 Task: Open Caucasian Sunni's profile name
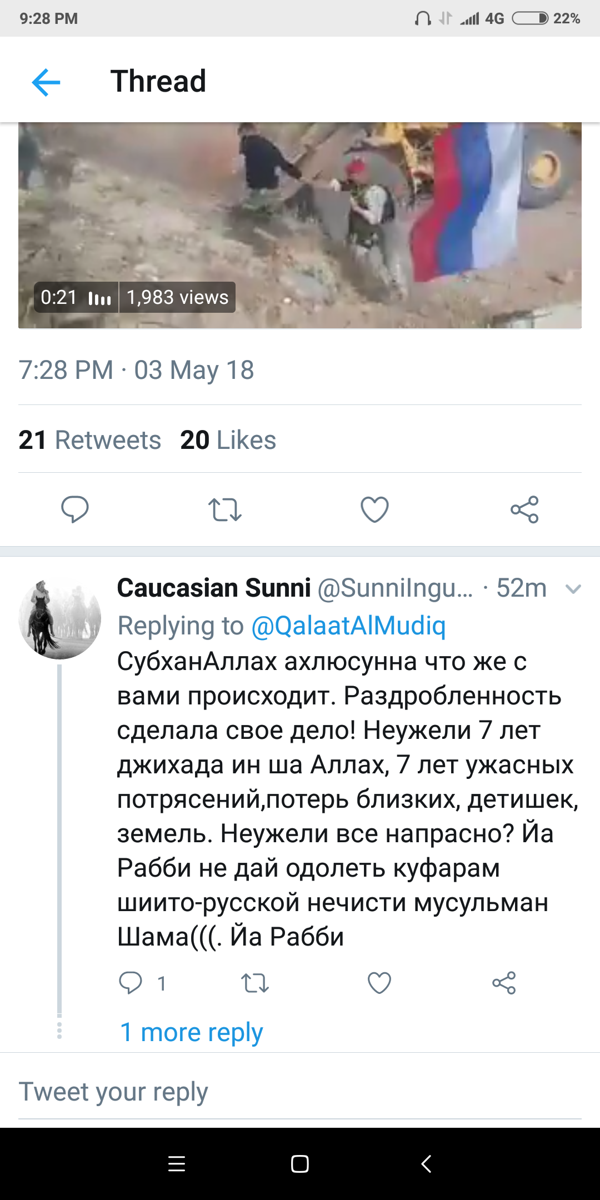coord(214,588)
